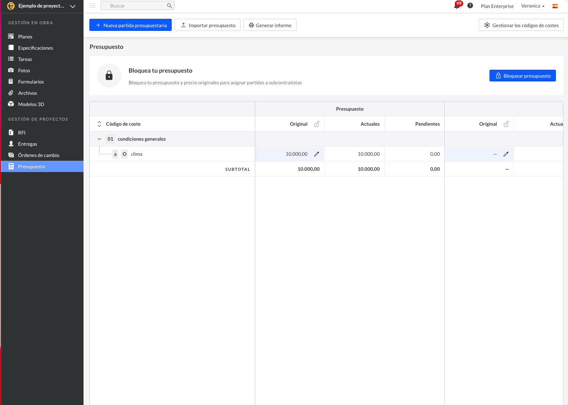568x405 pixels.
Task: Click the Planos sidebar icon
Action: pyautogui.click(x=11, y=36)
